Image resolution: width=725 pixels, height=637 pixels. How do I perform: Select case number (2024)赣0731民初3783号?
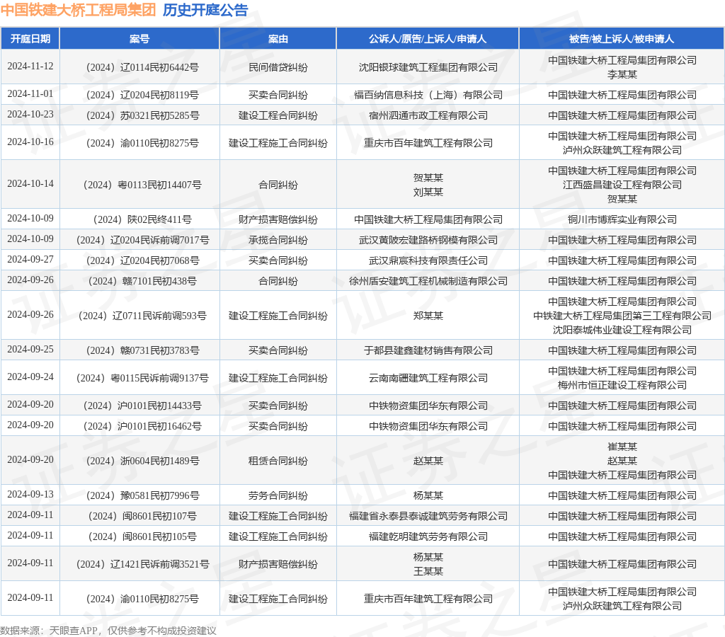pos(142,350)
